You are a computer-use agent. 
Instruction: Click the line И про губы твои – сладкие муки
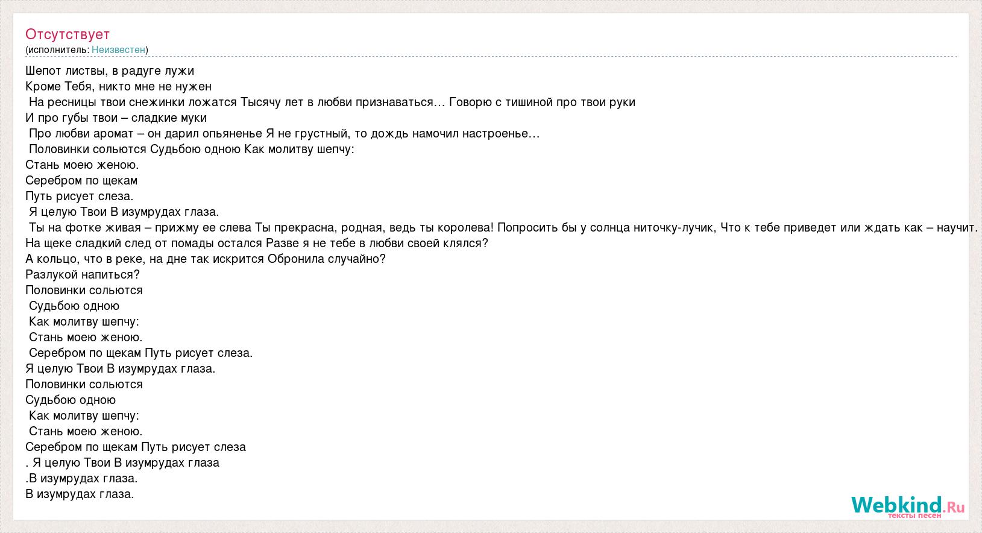point(116,118)
